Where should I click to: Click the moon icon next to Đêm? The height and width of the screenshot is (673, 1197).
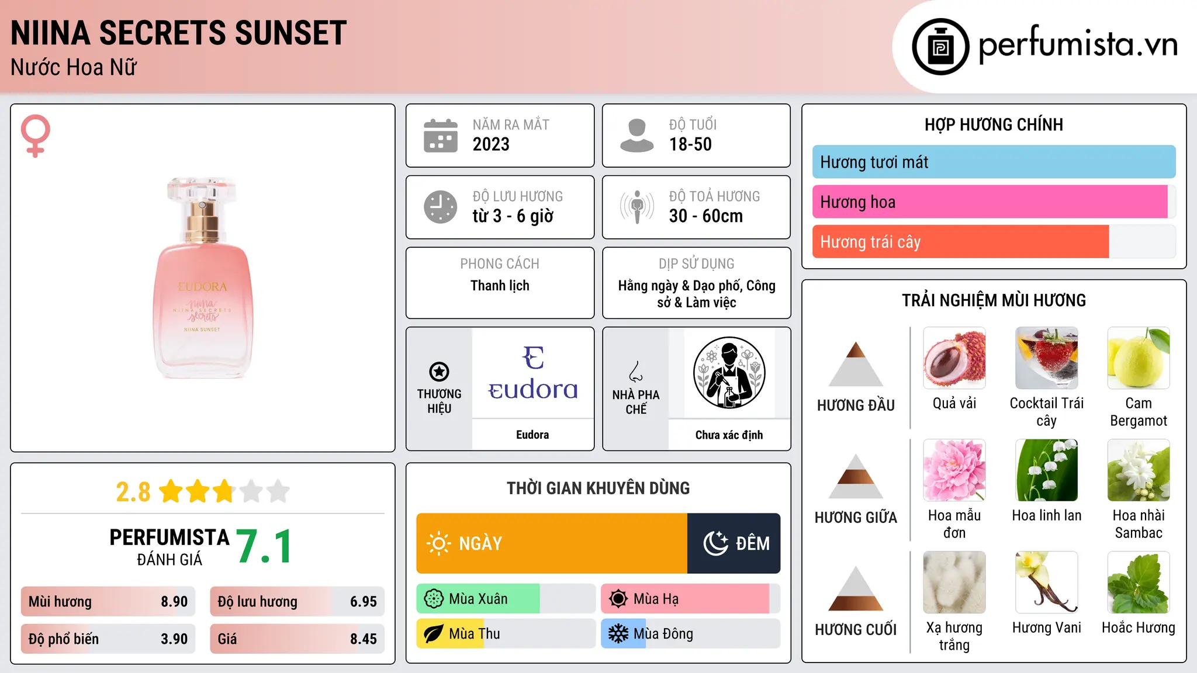(x=715, y=543)
